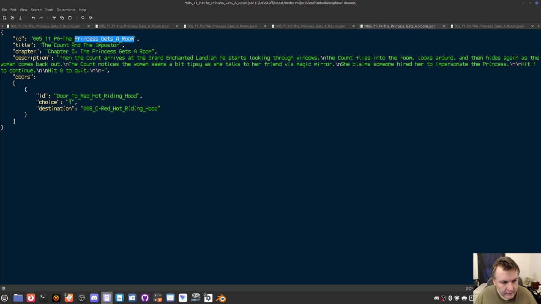Click the new document toolbar icon

point(4,18)
